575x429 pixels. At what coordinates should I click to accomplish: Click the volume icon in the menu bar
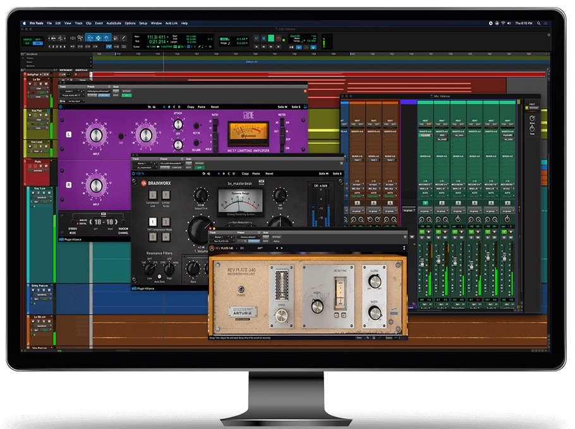509,23
